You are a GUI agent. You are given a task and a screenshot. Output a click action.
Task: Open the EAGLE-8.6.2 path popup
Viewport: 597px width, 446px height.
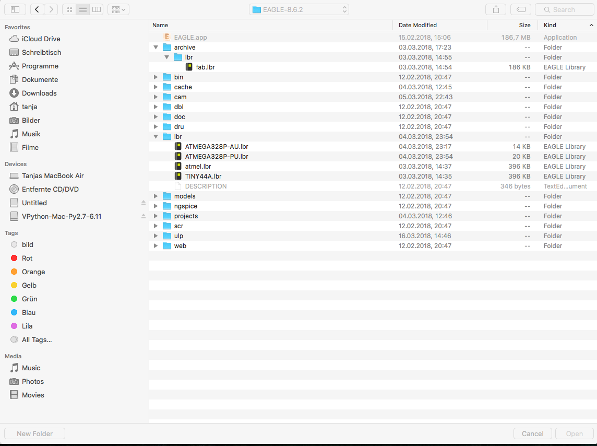(299, 9)
